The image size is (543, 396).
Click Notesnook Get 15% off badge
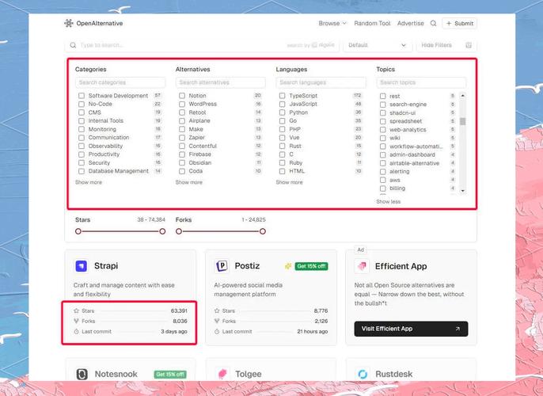pyautogui.click(x=170, y=374)
